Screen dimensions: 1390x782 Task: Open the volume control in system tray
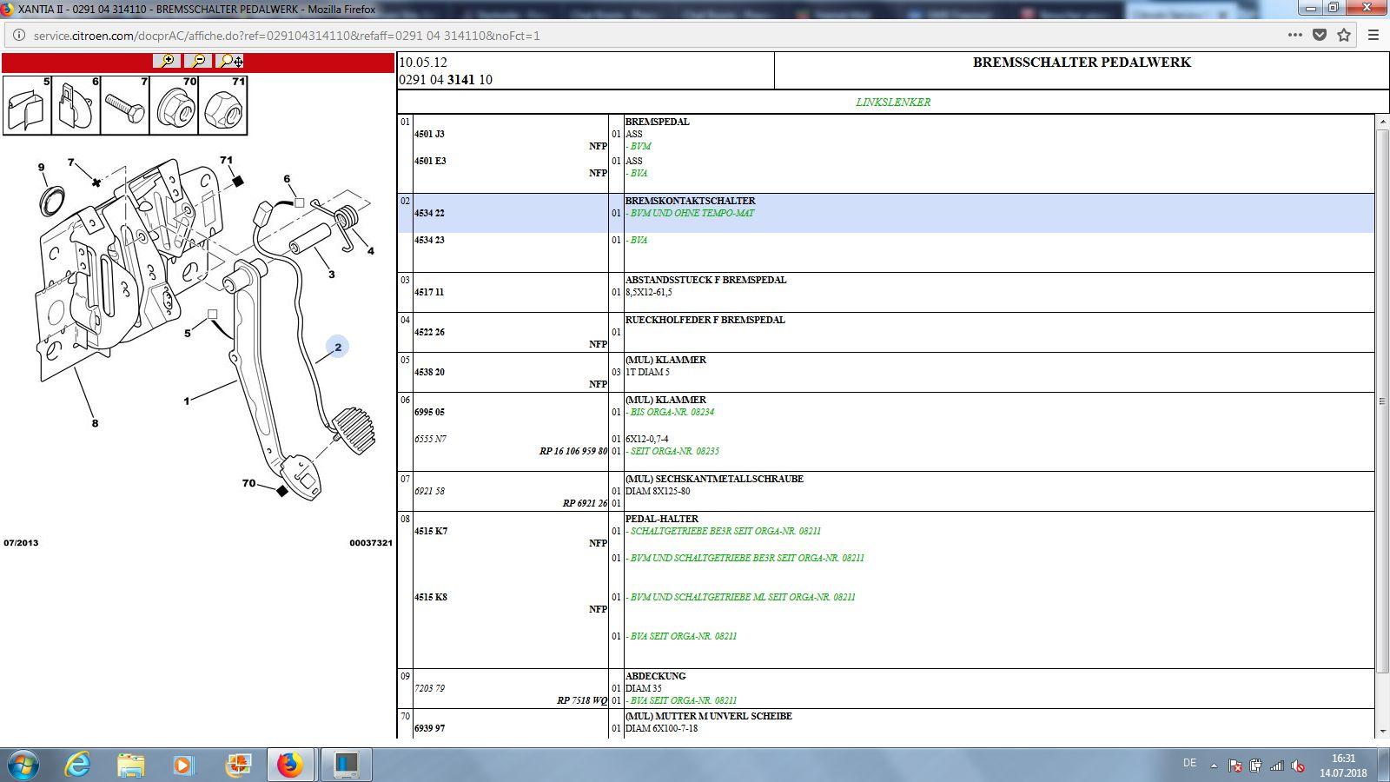coord(1298,765)
